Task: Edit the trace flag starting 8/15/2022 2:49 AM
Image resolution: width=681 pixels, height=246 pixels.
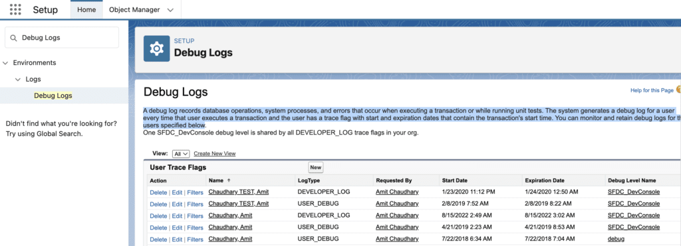Action: click(177, 215)
